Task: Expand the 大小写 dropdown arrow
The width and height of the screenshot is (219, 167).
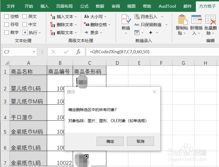Action: tap(105, 17)
